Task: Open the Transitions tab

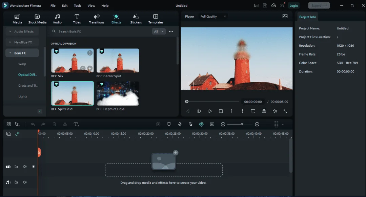Action: tap(97, 19)
